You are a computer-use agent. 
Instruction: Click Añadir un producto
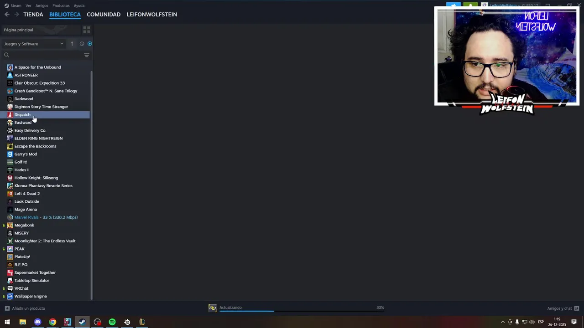pos(25,308)
